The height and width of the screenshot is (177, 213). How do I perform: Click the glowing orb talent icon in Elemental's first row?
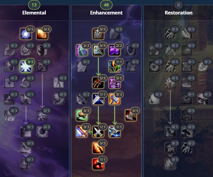(x=26, y=34)
